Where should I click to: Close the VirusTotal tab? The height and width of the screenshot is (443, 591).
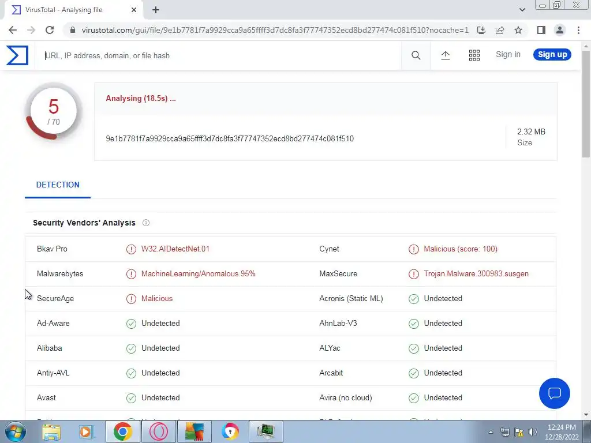134,10
